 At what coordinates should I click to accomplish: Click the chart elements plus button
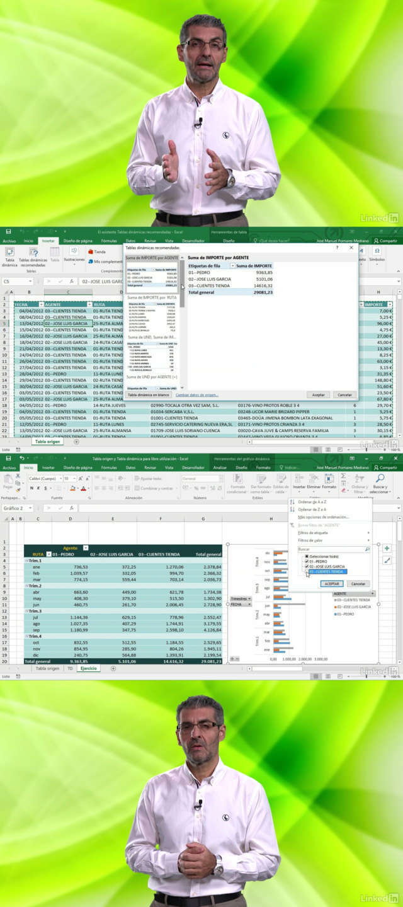point(387,549)
